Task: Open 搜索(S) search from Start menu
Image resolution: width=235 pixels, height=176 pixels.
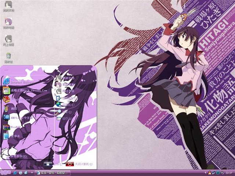Action: tap(64, 112)
